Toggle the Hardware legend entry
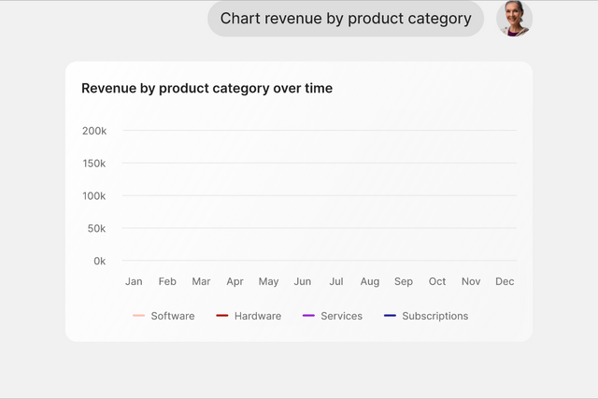Image resolution: width=598 pixels, height=399 pixels. tap(249, 316)
